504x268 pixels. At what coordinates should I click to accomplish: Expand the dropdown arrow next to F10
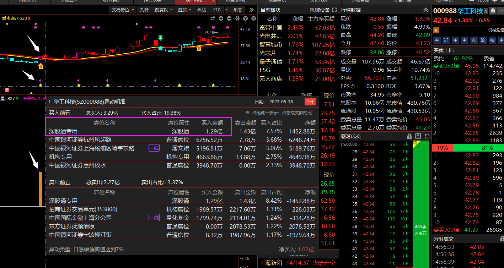point(227,10)
